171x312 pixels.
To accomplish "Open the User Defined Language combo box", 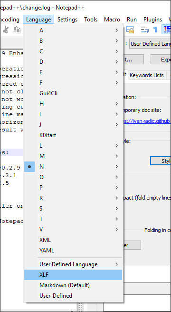I will pos(150,44).
